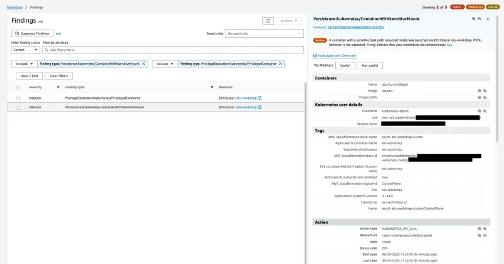
Task: Click zoom-out filter icon beside Image prefix
Action: (484, 97)
